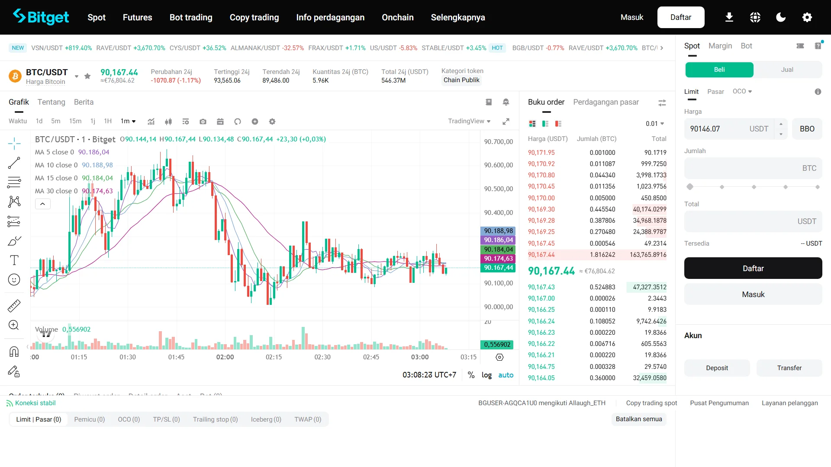Click the Deposit button in Akun section
Screen dimensions: 831x467
717,368
